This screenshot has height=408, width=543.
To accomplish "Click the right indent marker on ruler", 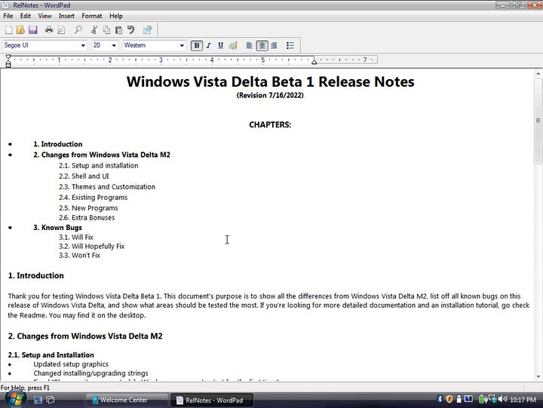I will 314,62.
